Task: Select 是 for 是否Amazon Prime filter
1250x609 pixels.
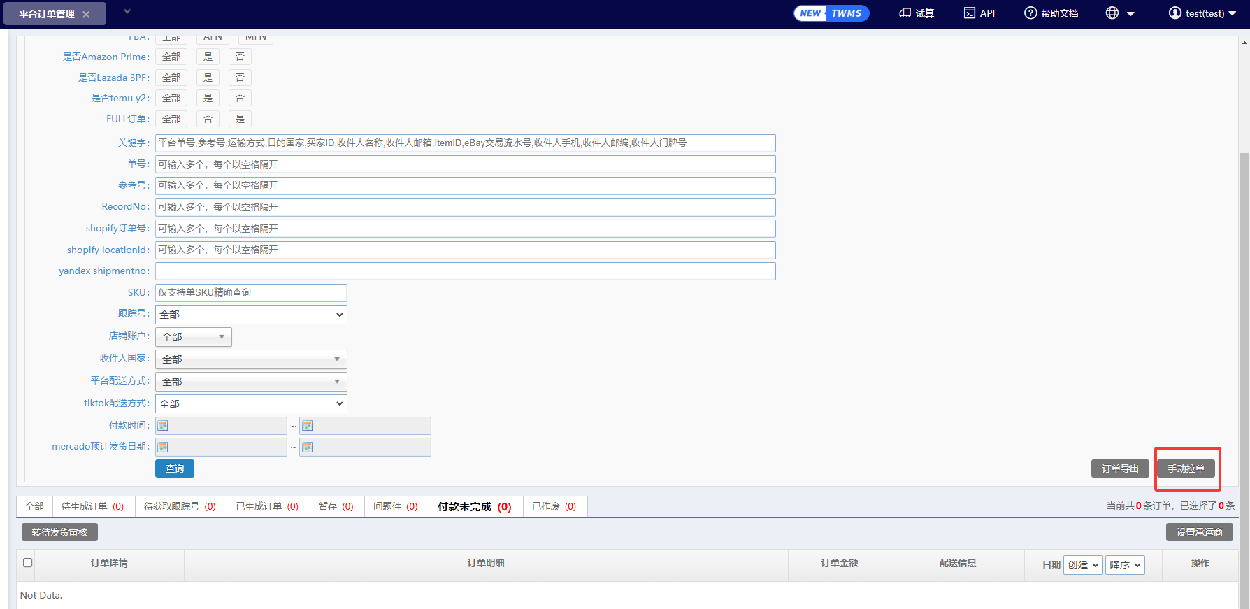Action: click(x=208, y=57)
